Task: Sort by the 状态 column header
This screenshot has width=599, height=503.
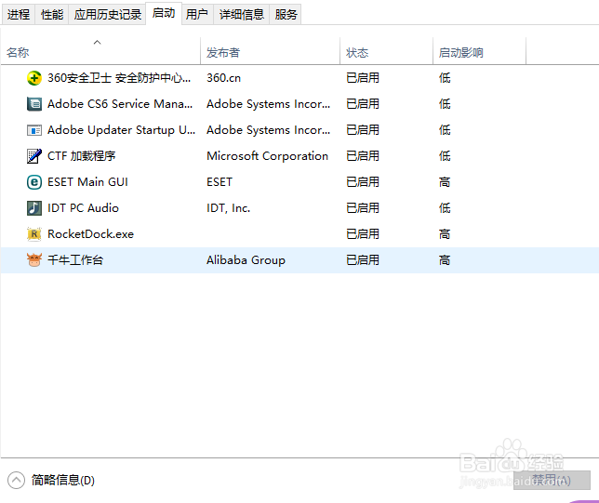Action: tap(386, 51)
